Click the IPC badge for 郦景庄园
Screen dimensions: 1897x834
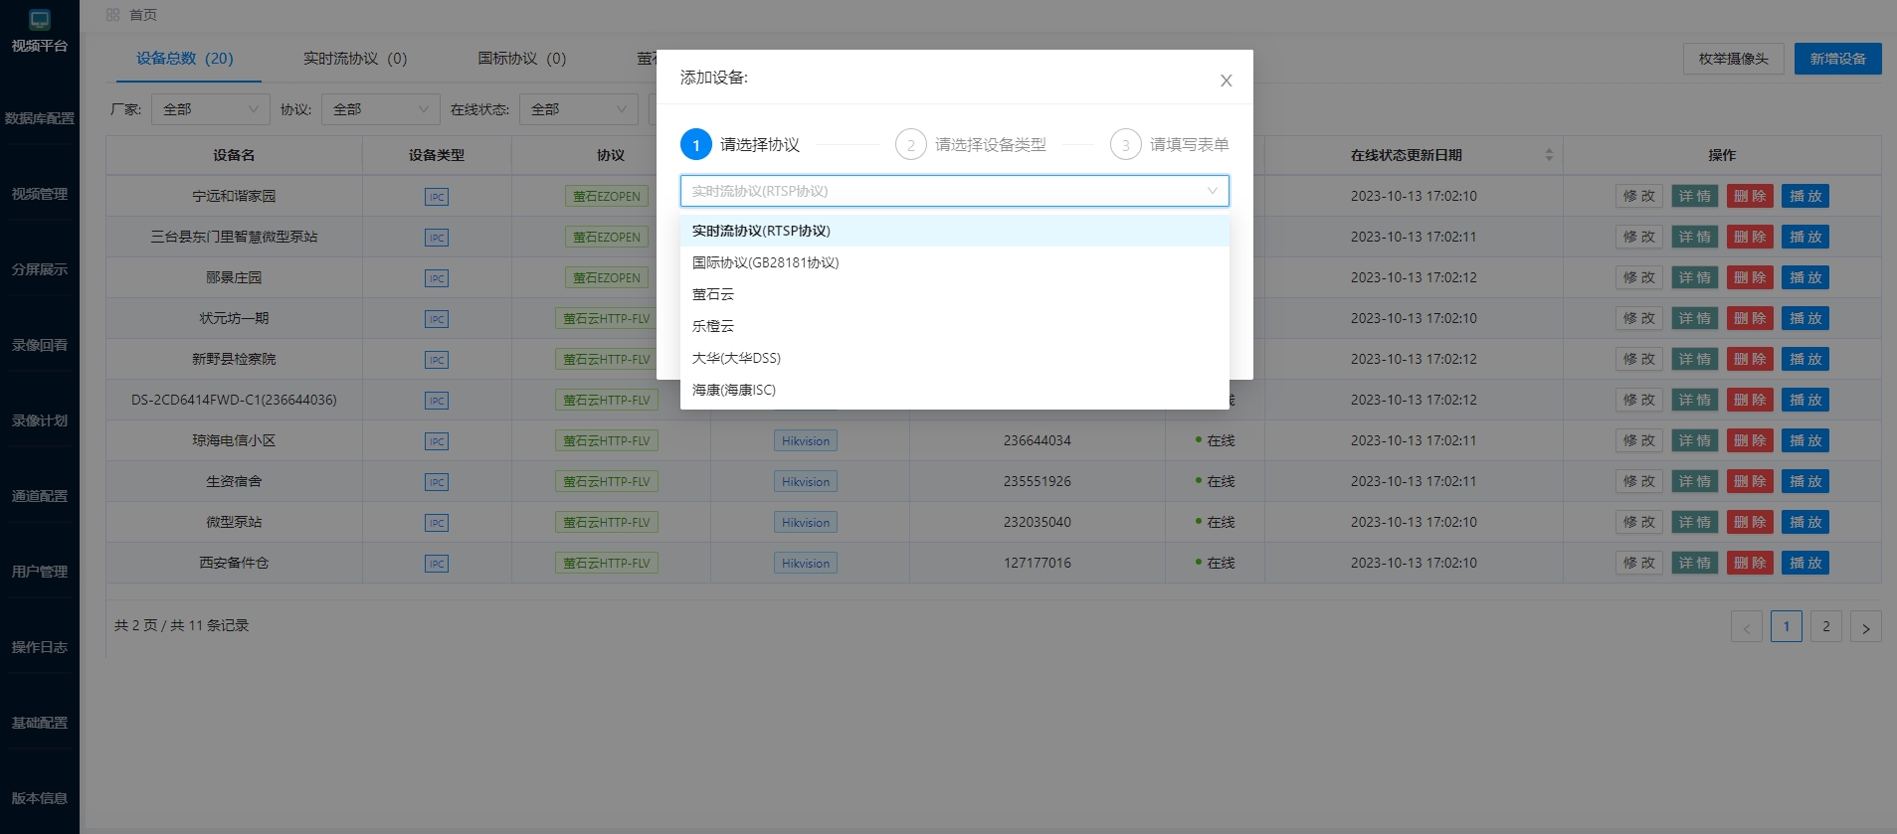(437, 278)
